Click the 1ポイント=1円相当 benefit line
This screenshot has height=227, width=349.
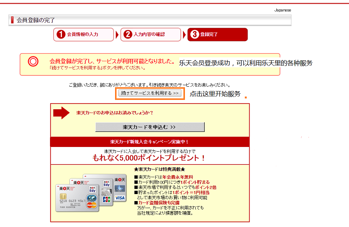coord(172,193)
